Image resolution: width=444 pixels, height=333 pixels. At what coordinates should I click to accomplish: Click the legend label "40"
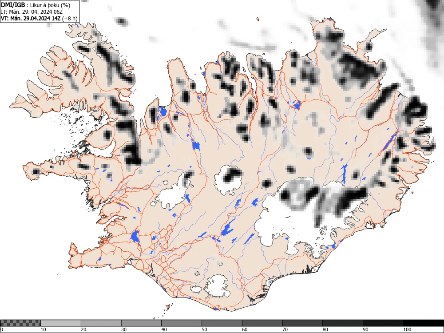click(164, 329)
